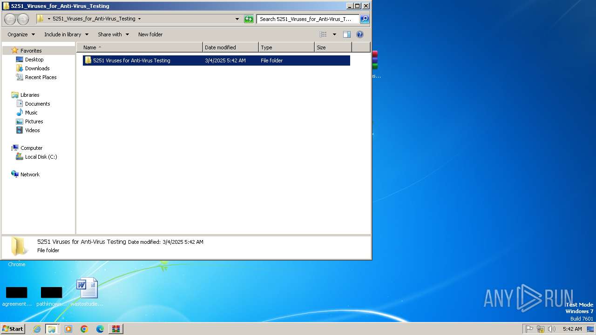Open Downloads in navigation pane
The image size is (596, 335).
pyautogui.click(x=37, y=68)
